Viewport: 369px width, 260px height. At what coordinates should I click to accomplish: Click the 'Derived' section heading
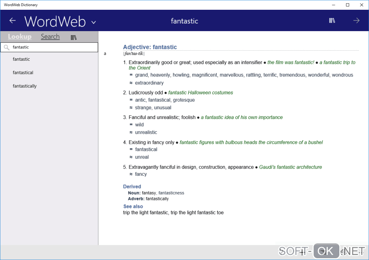click(132, 187)
